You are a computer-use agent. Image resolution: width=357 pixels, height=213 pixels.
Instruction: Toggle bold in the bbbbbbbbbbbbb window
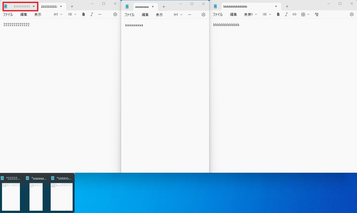278,15
